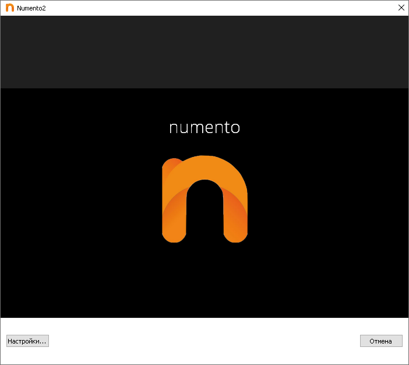Image resolution: width=409 pixels, height=365 pixels.
Task: Click the white footer between the two buttons
Action: (x=204, y=341)
